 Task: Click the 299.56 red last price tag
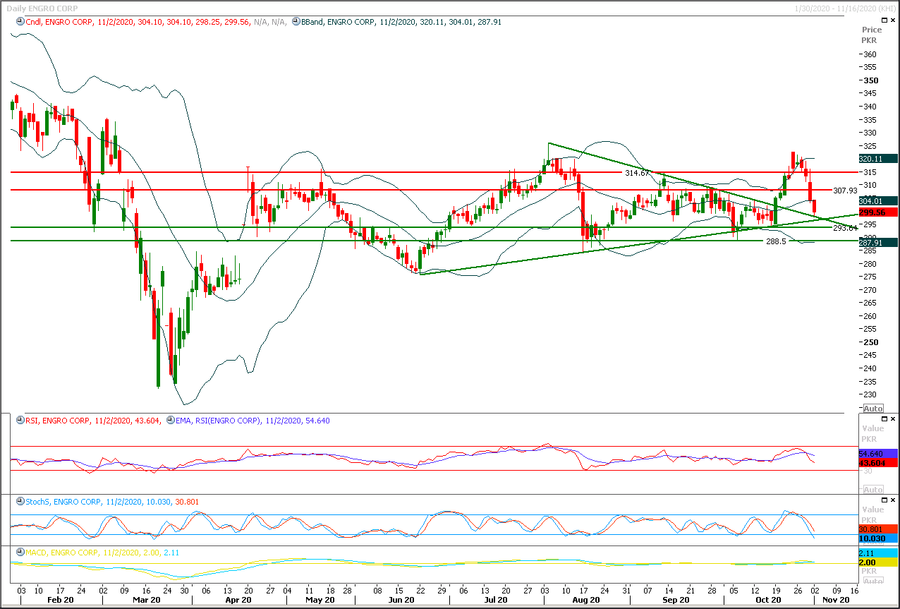(x=877, y=212)
